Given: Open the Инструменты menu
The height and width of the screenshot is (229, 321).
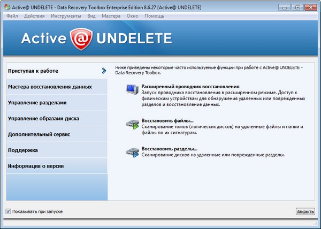Looking at the screenshot, I should [x=66, y=16].
